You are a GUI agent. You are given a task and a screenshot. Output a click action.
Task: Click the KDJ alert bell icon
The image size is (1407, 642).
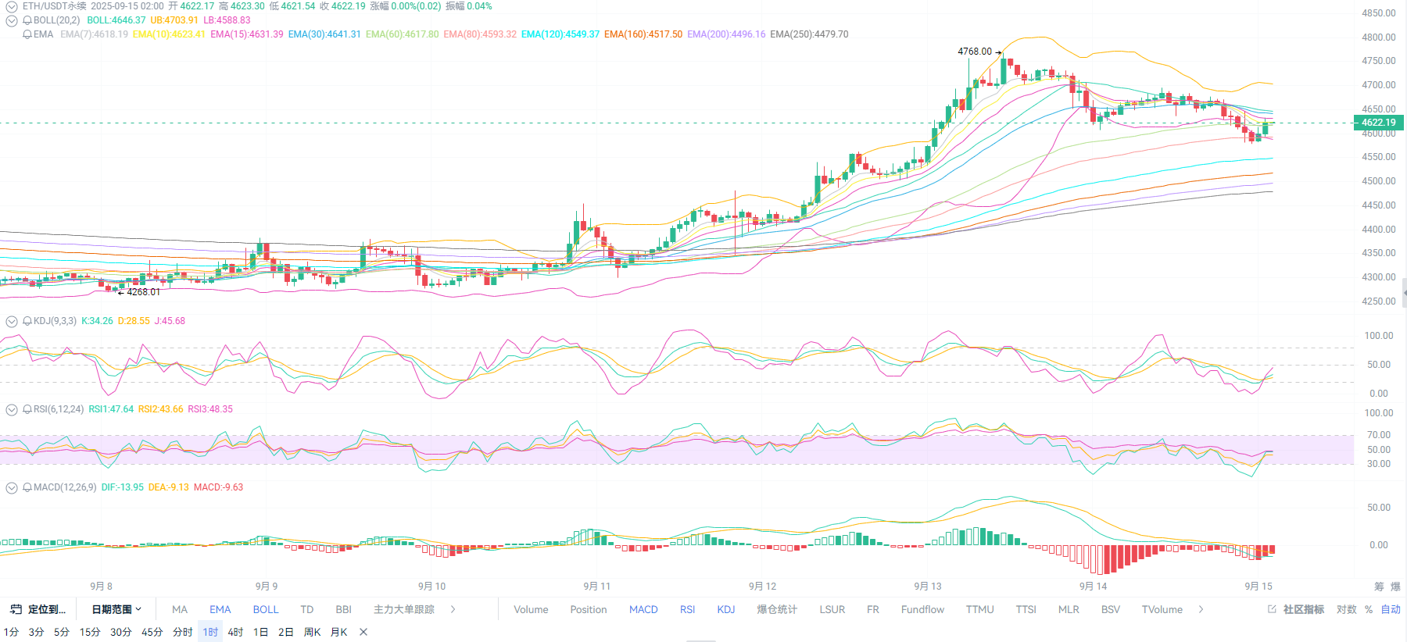pos(27,321)
